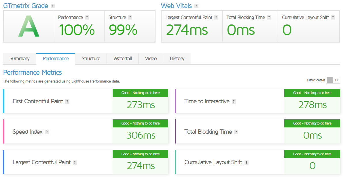This screenshot has width=343, height=178.
Task: Click the Time to Interactive 278ms value
Action: (x=312, y=105)
